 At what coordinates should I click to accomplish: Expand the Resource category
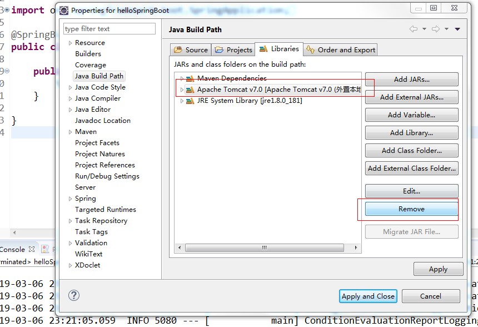(70, 43)
